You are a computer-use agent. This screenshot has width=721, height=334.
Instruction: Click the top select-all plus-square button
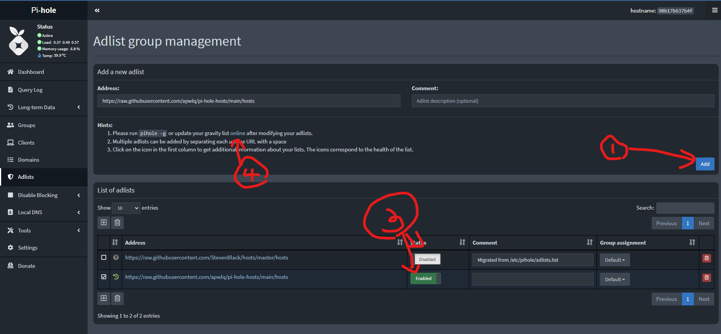pos(104,223)
